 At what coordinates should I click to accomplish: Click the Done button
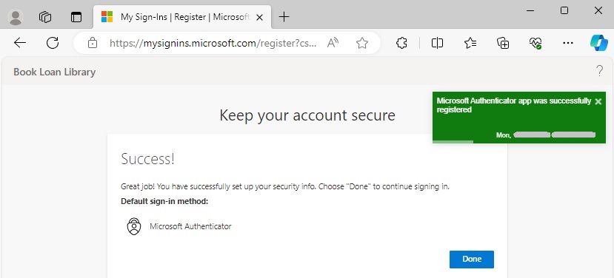point(472,260)
